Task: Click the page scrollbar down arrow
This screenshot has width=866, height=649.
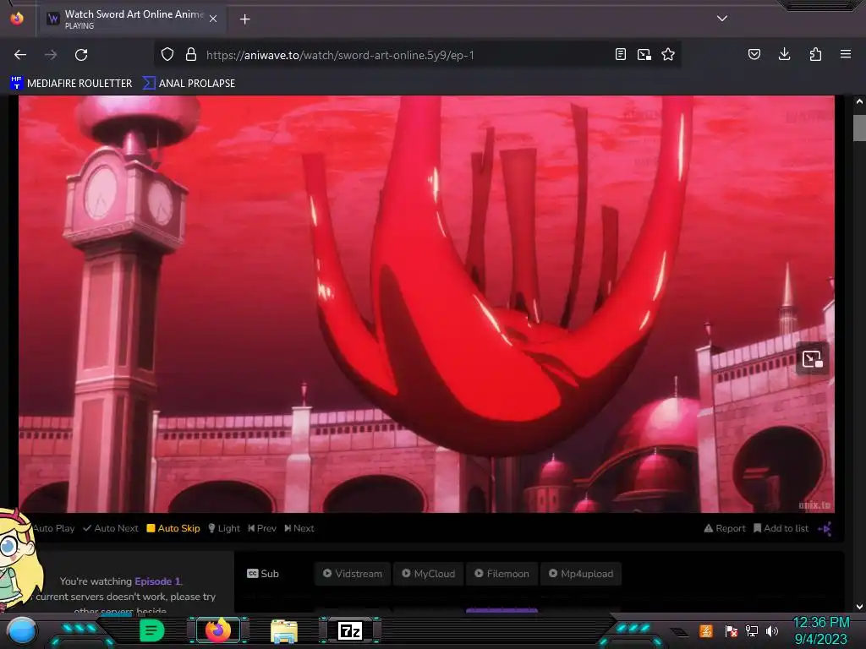Action: (x=859, y=607)
